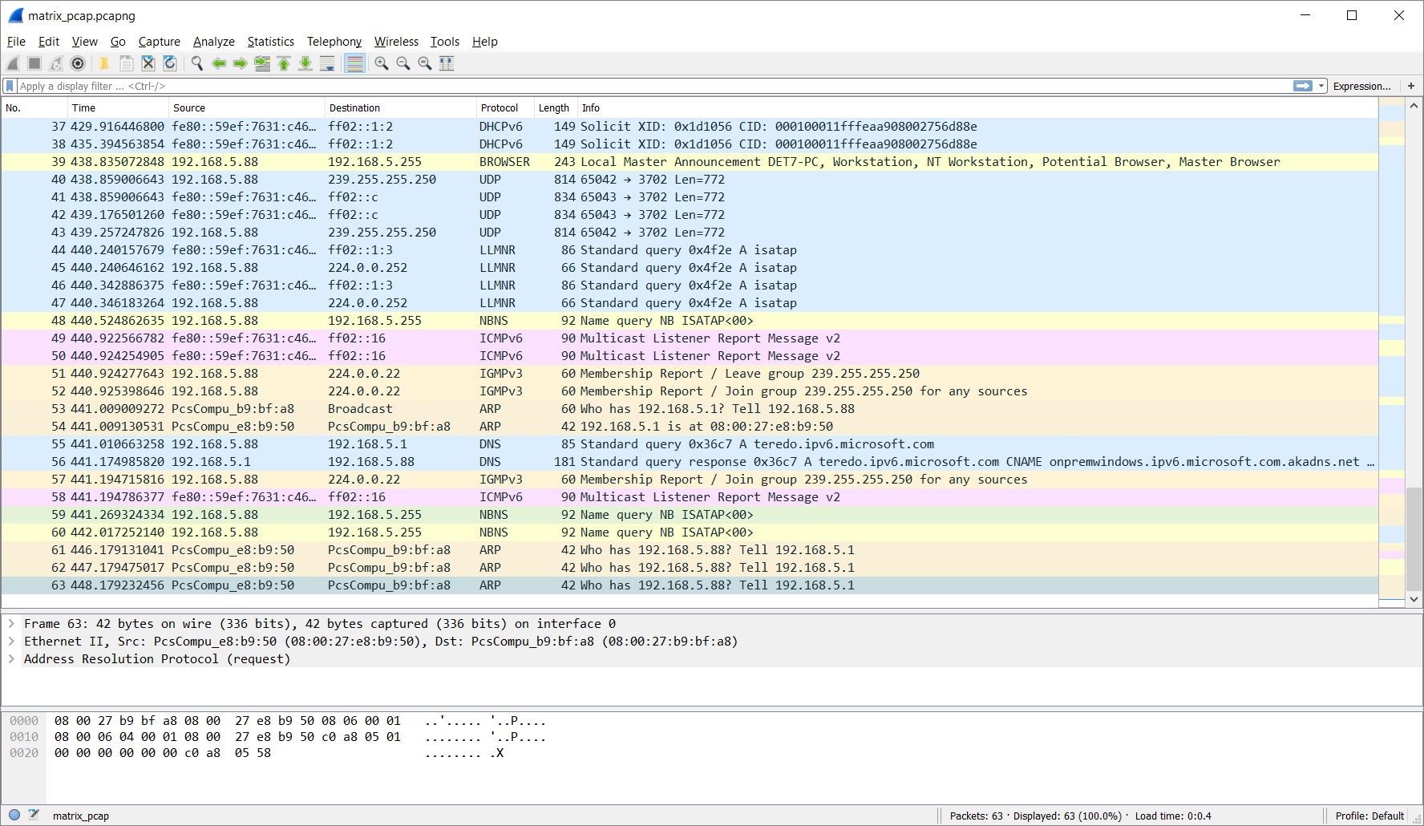
Task: Click the zoom in icon
Action: [x=382, y=63]
